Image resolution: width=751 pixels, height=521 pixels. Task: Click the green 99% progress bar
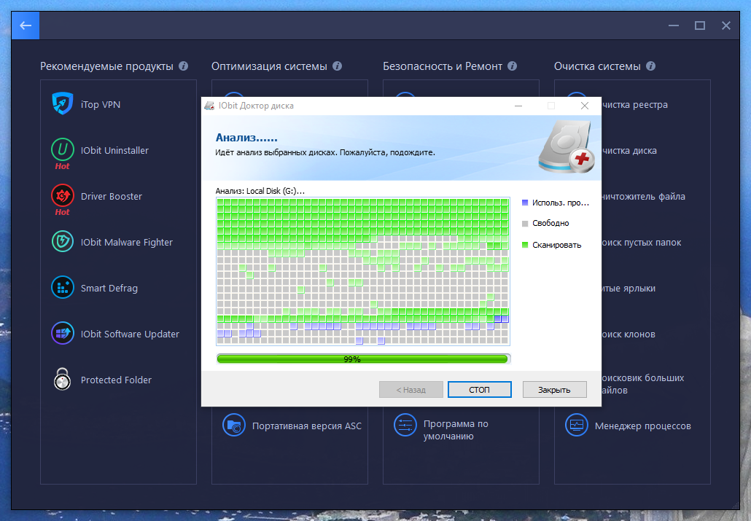coord(362,359)
